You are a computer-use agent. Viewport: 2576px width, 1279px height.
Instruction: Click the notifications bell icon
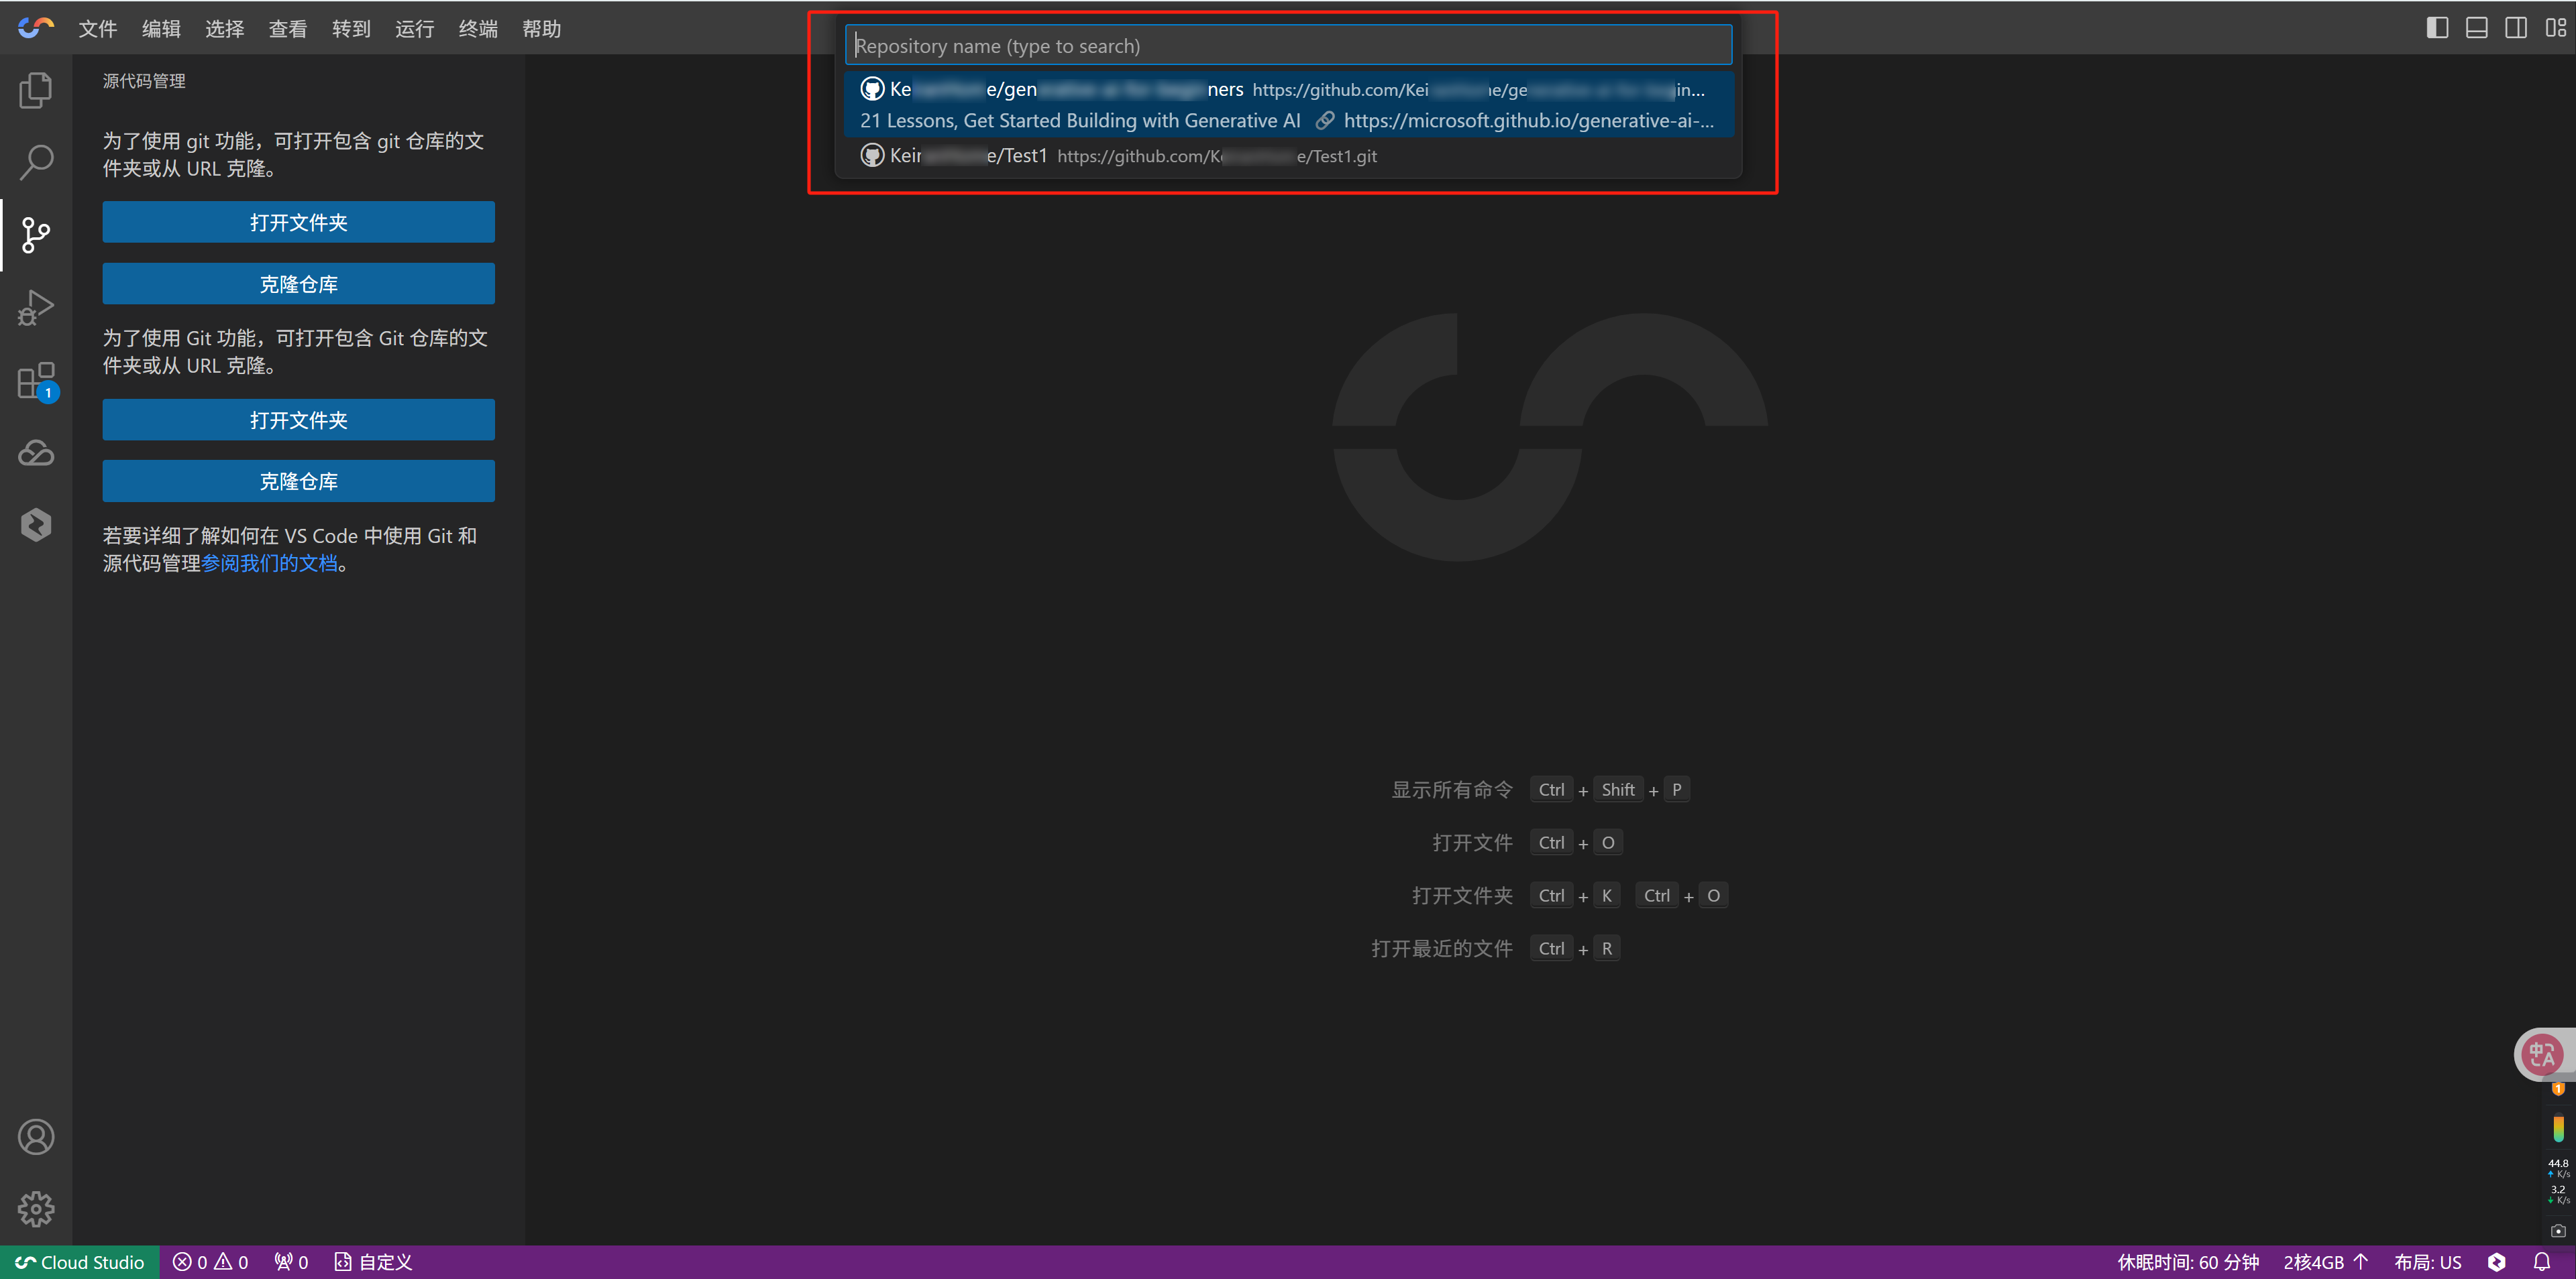coord(2541,1262)
